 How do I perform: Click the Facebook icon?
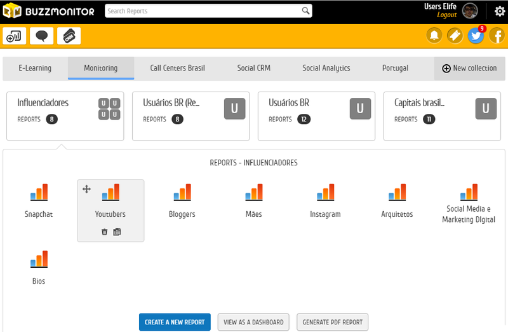[496, 36]
